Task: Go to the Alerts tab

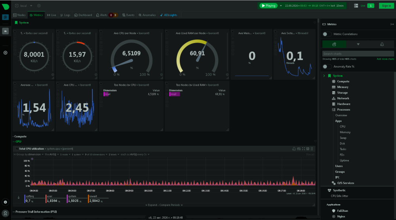Action: (107, 15)
